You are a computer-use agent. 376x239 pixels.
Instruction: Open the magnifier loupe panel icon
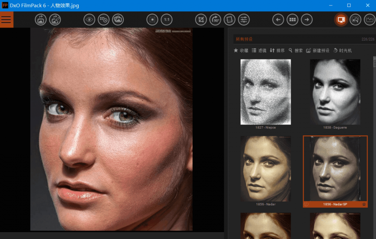[355, 19]
